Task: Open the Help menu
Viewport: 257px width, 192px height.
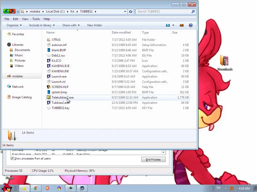Action: tap(47, 19)
